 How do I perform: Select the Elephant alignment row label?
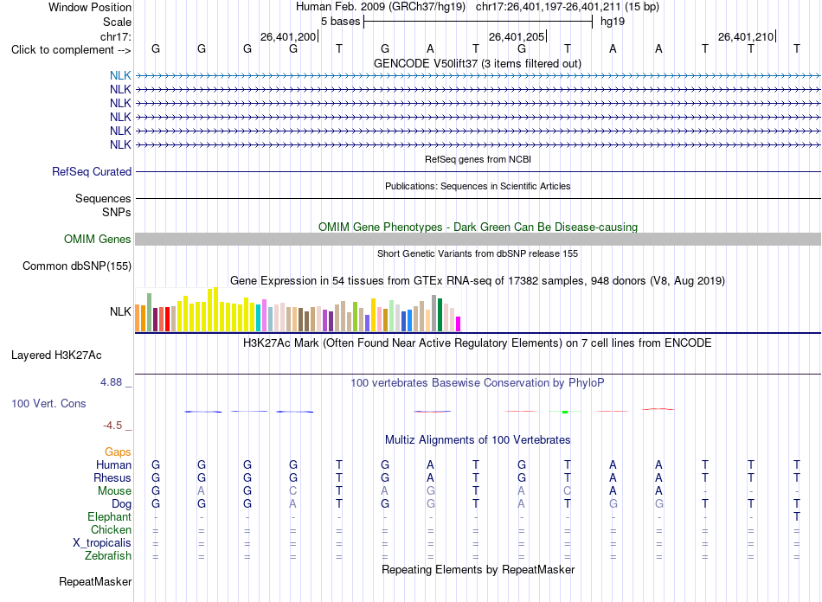pyautogui.click(x=109, y=517)
